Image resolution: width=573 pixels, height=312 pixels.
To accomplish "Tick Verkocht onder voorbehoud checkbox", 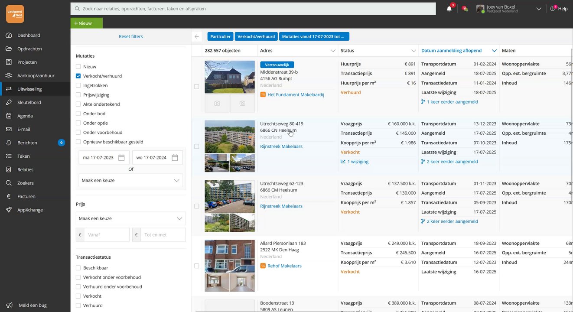I will 78,277.
